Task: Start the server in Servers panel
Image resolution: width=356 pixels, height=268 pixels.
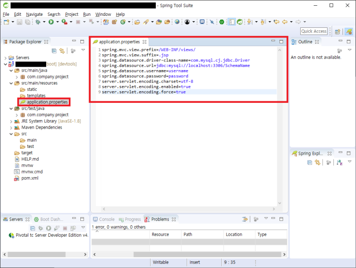Action: (49, 228)
